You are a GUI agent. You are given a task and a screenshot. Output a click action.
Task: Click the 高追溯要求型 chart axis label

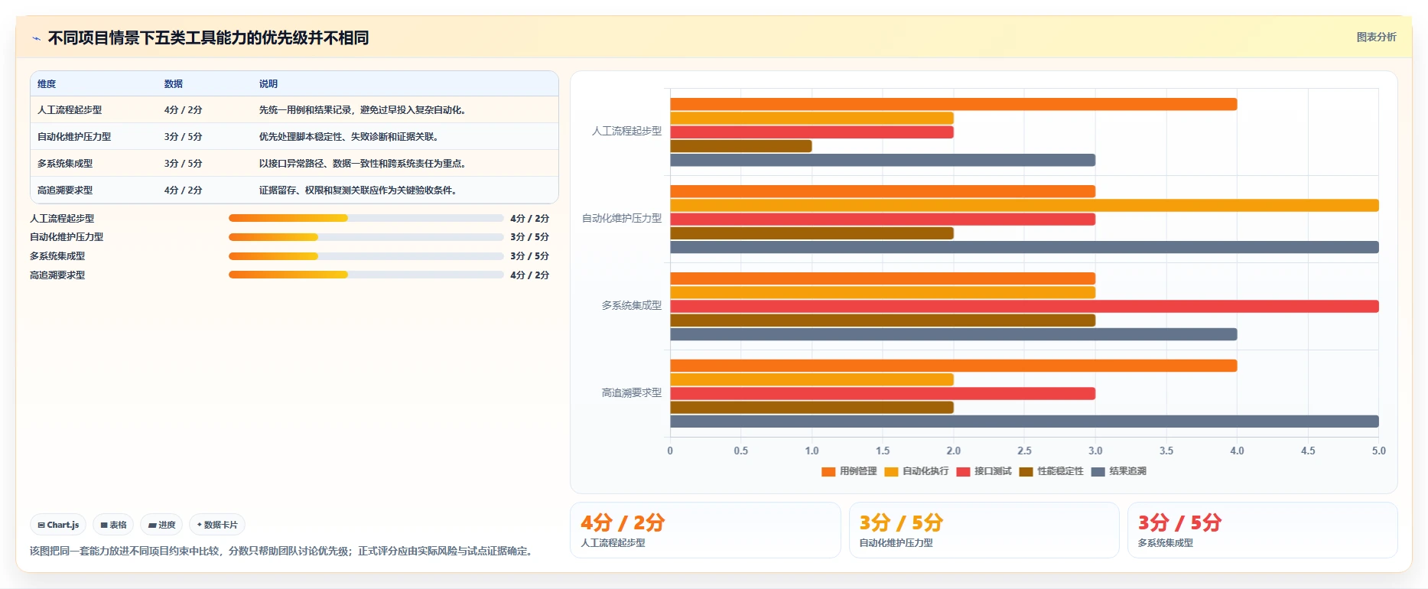click(x=631, y=393)
